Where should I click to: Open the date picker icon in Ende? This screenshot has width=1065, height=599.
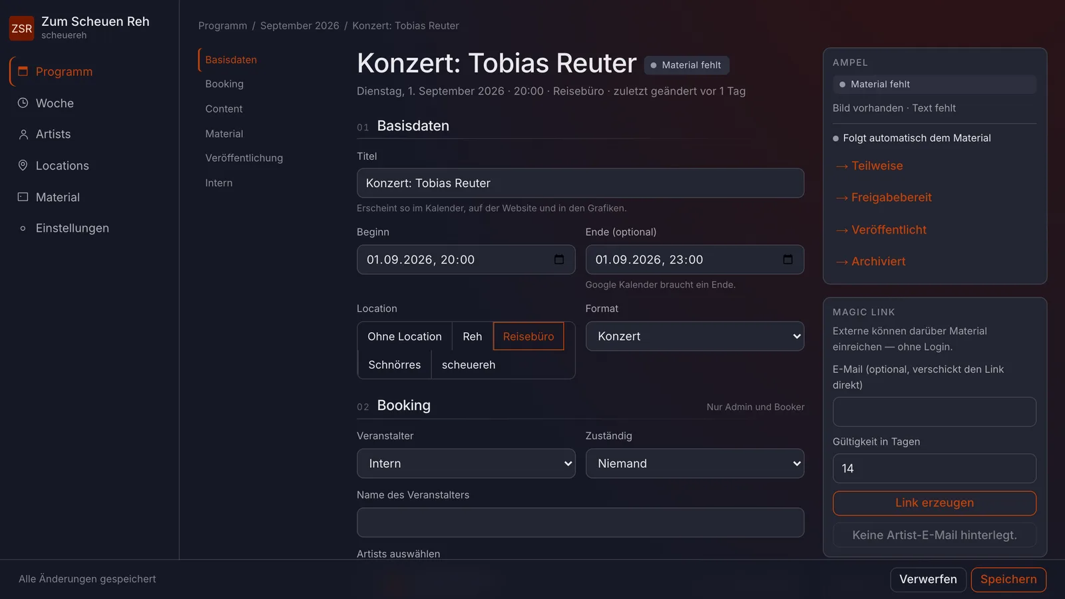[x=788, y=260]
